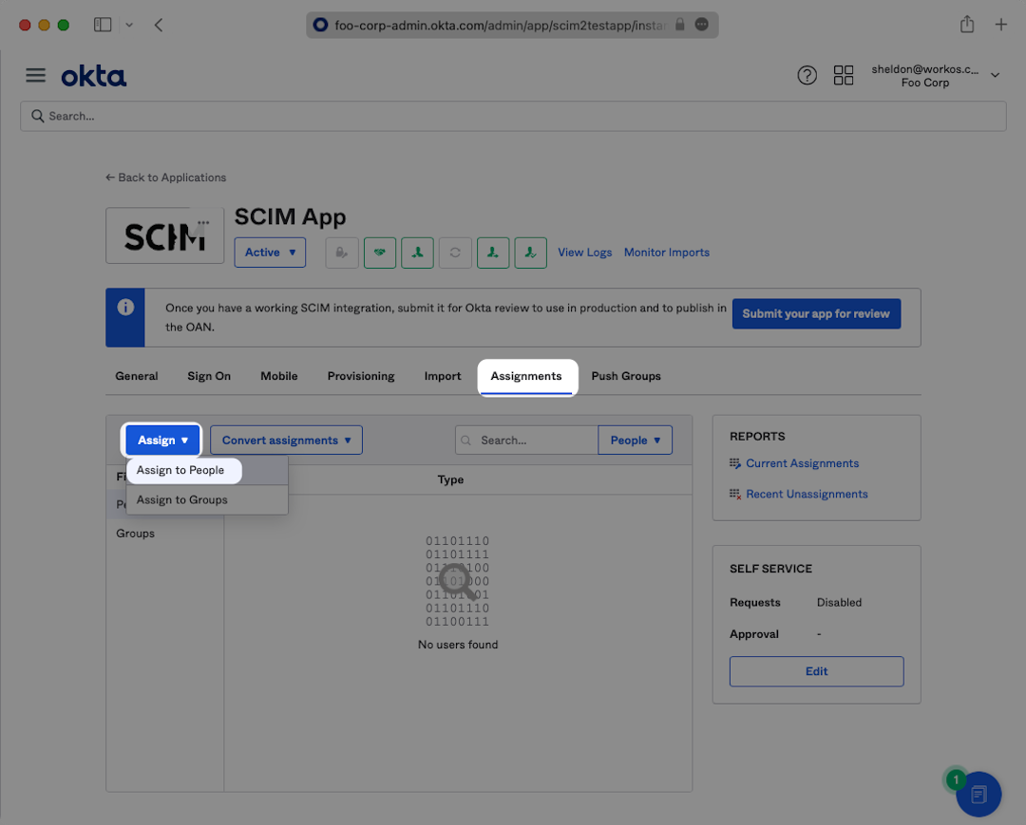
Task: Expand the People filter dropdown
Action: coord(635,441)
